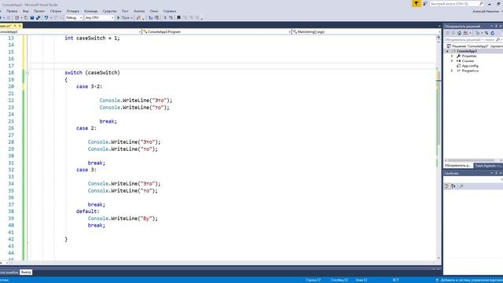Screen dimensions: 503x283
Task: Open the Тест menu
Action: point(125,11)
